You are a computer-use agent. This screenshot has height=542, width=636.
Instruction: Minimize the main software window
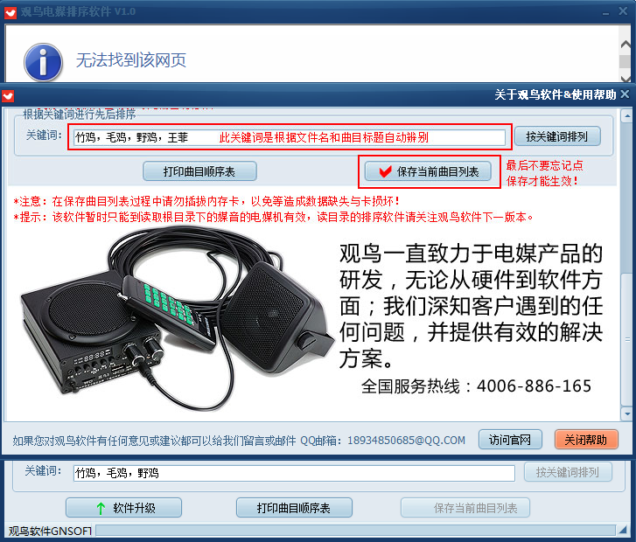click(x=605, y=12)
